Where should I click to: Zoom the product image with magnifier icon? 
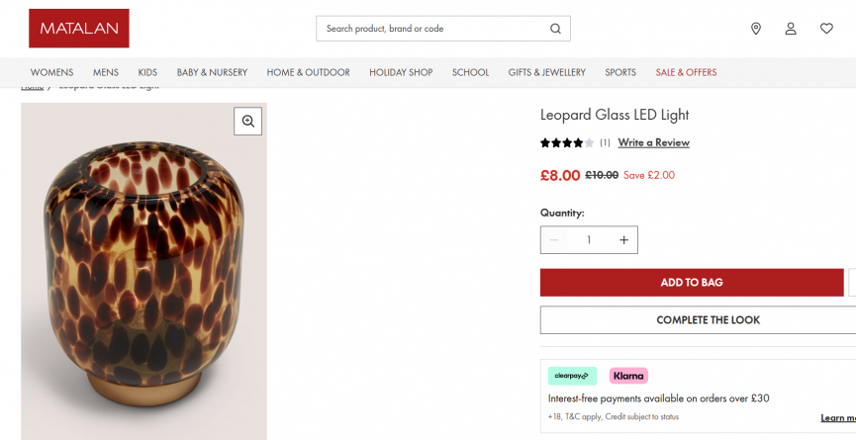click(248, 121)
